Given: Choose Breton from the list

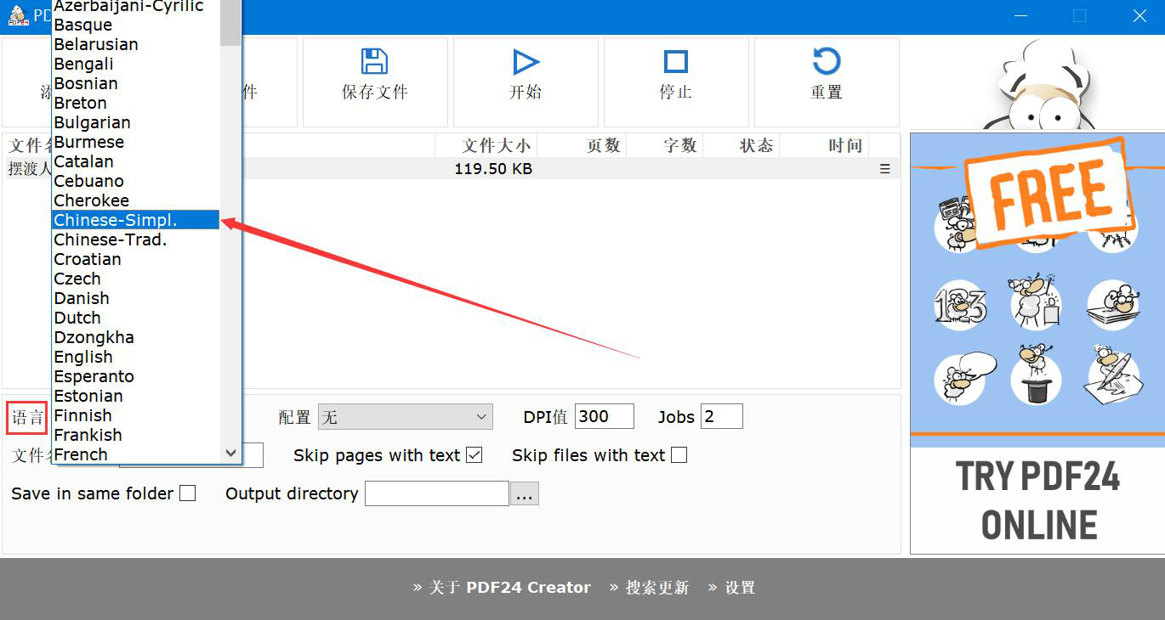Looking at the screenshot, I should (136, 103).
